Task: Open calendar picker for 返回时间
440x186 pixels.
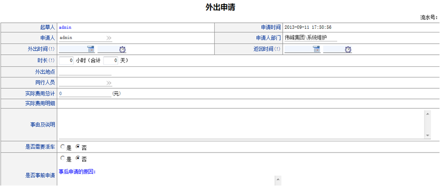Action: (317, 49)
